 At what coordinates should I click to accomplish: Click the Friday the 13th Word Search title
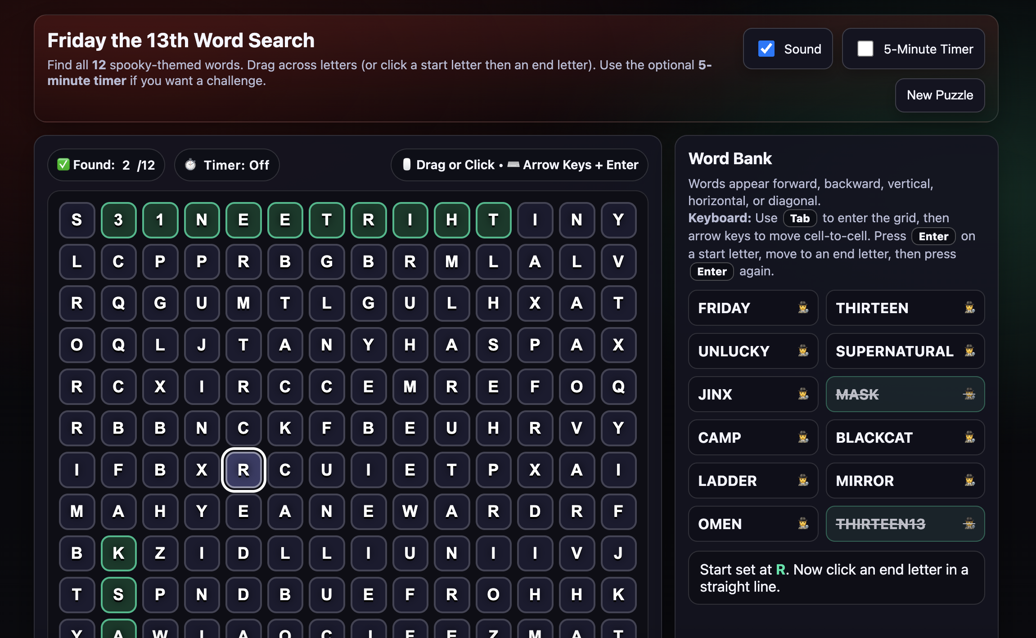click(x=181, y=40)
